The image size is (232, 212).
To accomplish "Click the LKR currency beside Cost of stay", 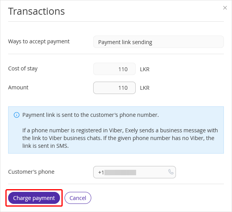I will [145, 70].
